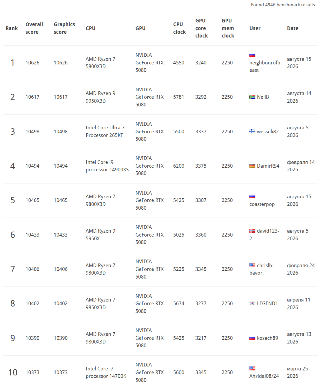This screenshot has width=322, height=386.
Task: Click US flag above Ahzidal08/24
Action: pos(252,369)
